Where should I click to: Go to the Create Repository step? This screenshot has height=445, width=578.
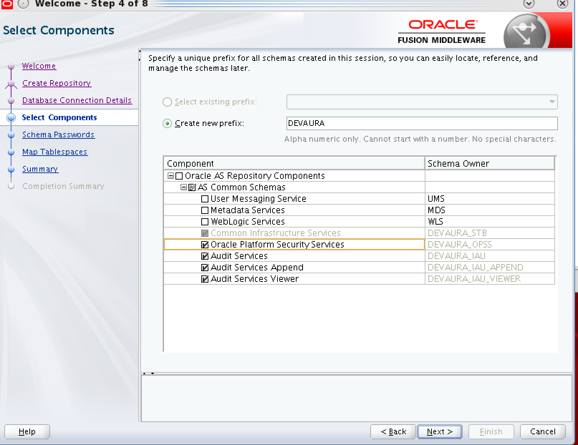point(57,83)
